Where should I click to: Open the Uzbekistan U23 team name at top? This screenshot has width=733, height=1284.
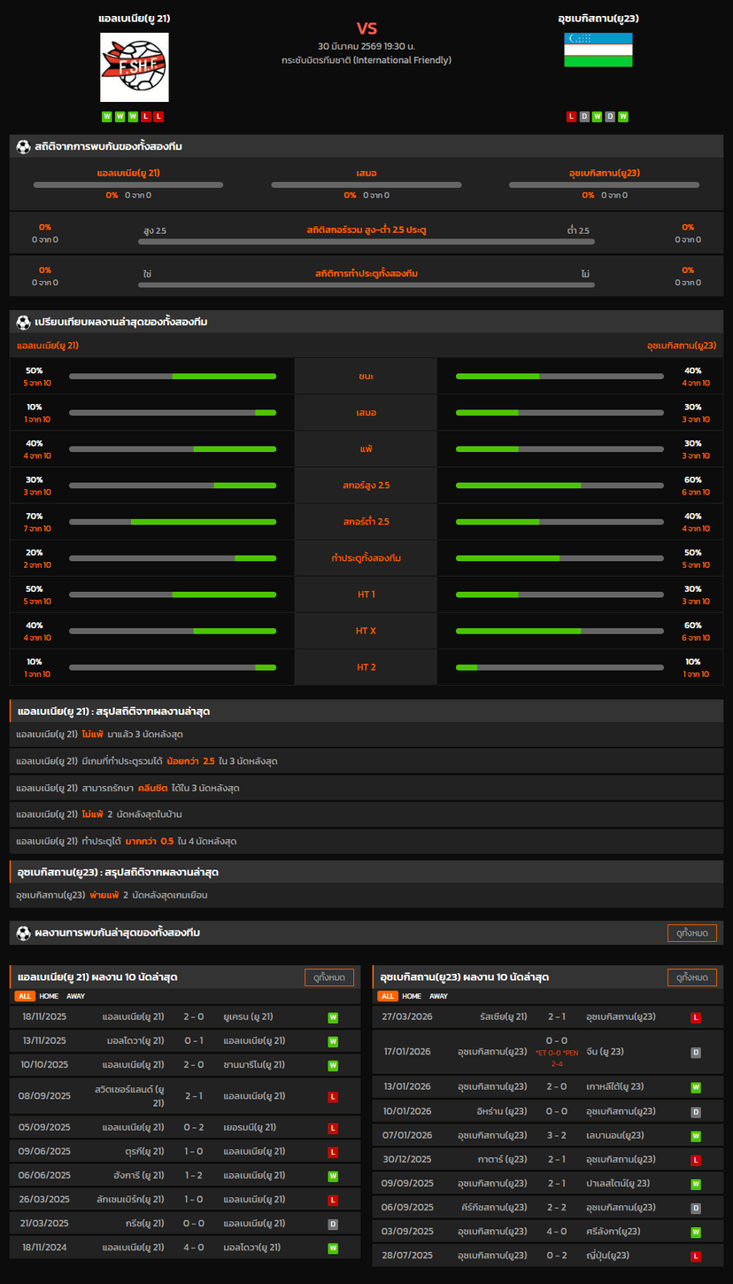pos(598,18)
